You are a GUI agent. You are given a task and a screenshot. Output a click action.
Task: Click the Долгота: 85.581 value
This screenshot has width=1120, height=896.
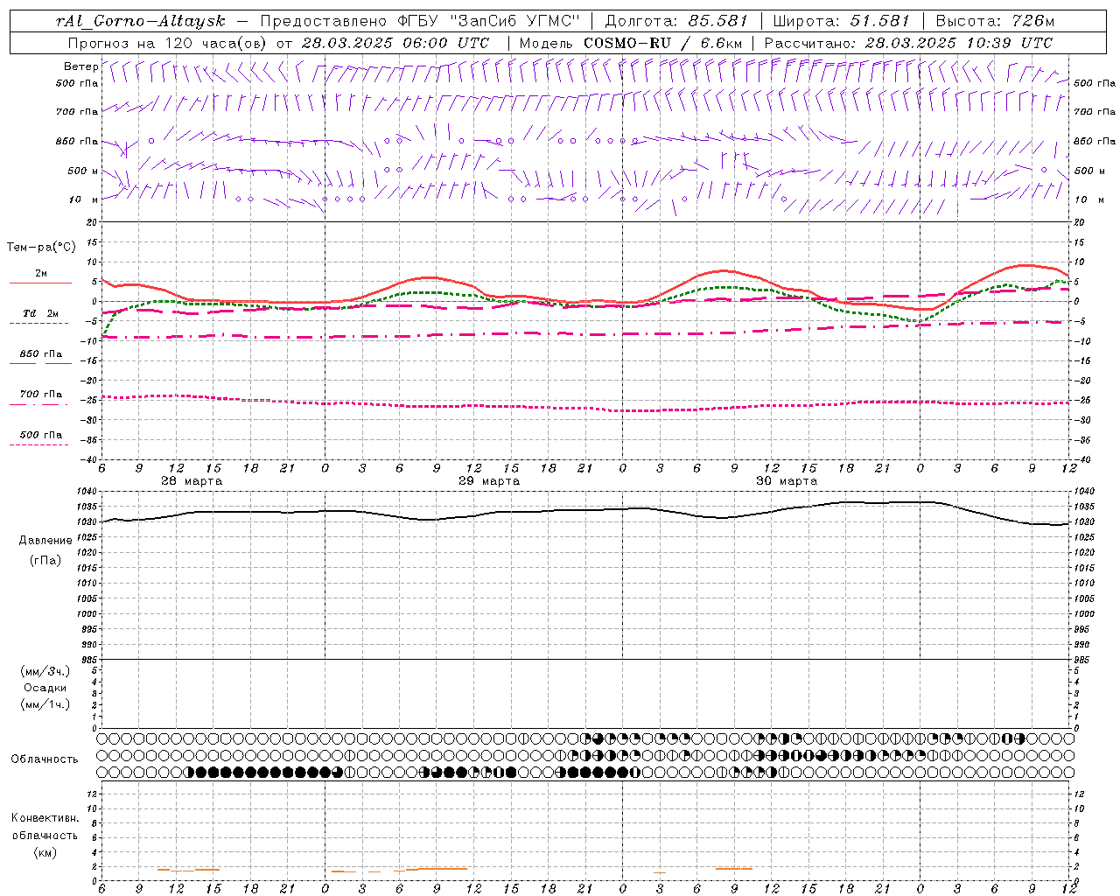pos(677,21)
